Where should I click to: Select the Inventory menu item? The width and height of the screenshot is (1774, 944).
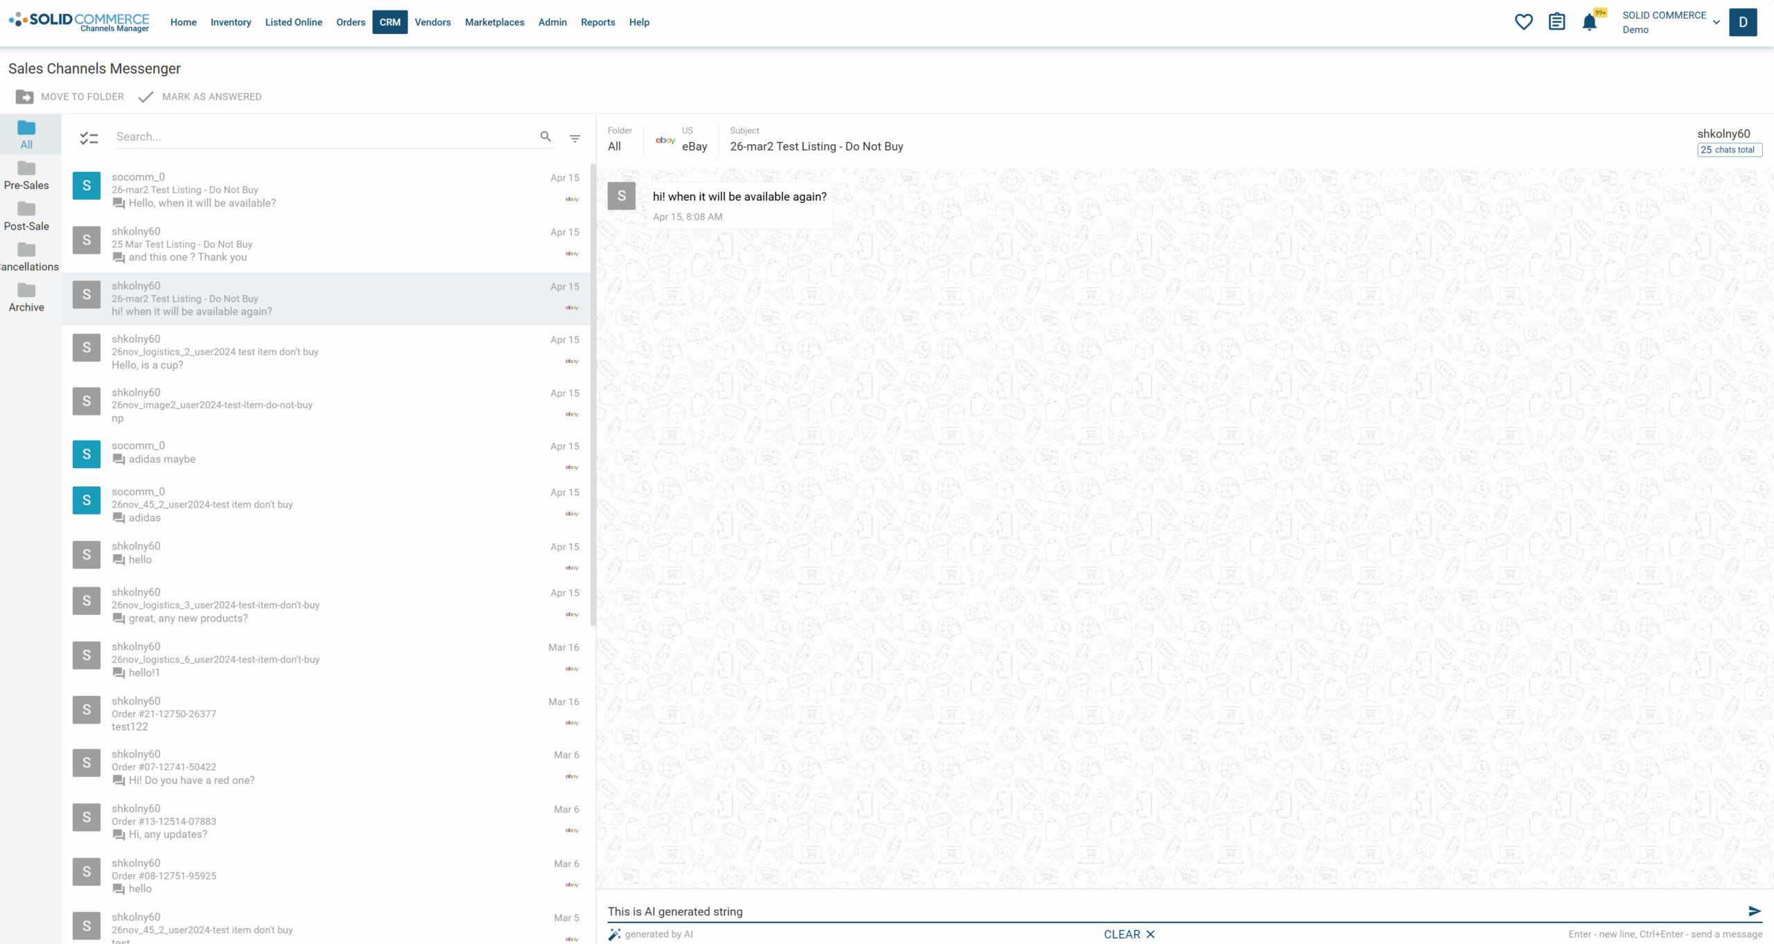pyautogui.click(x=231, y=22)
